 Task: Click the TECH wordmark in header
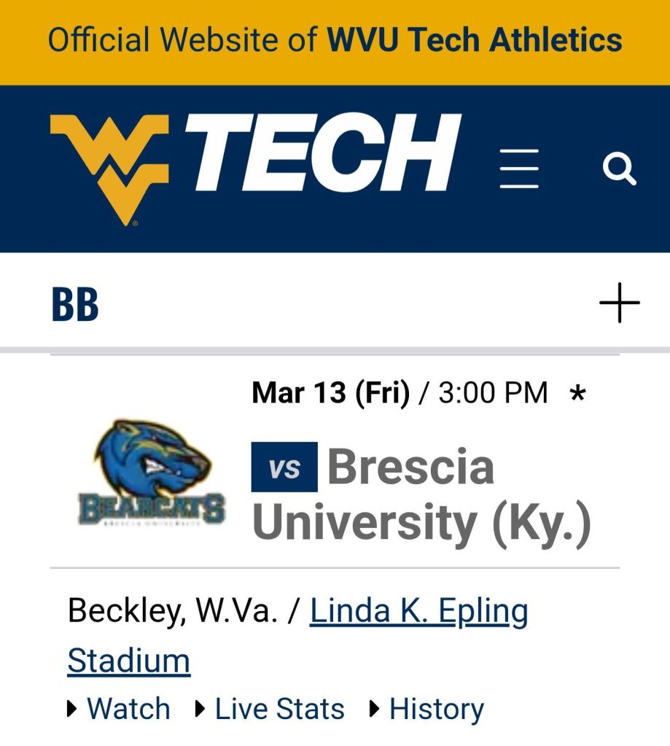(x=322, y=154)
